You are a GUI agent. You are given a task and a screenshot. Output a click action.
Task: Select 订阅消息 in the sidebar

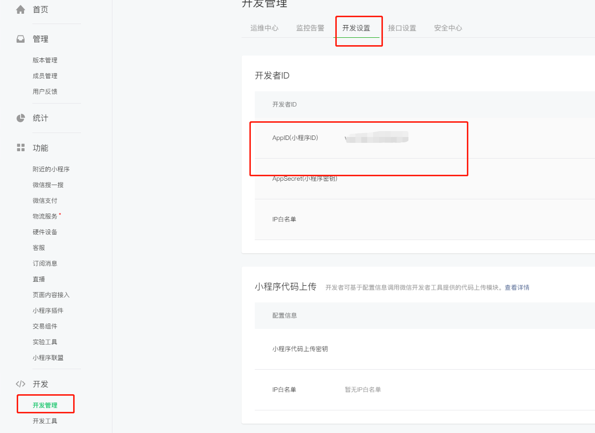(x=45, y=264)
